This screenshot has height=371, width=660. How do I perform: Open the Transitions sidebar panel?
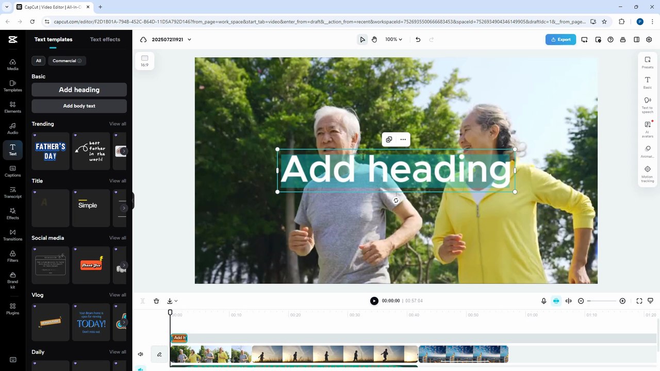pos(12,235)
